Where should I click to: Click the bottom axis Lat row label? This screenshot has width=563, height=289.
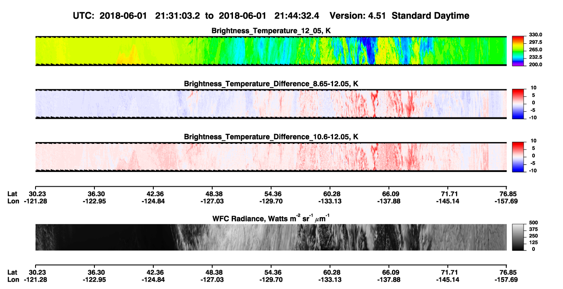coord(13,272)
